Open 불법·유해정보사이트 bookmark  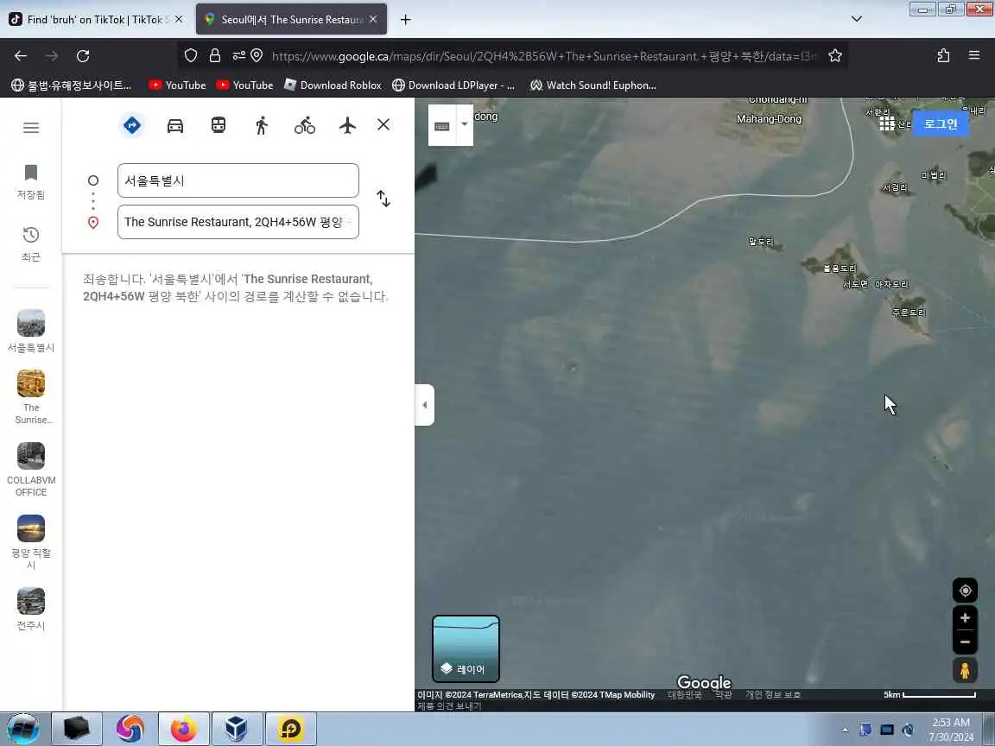(x=72, y=85)
